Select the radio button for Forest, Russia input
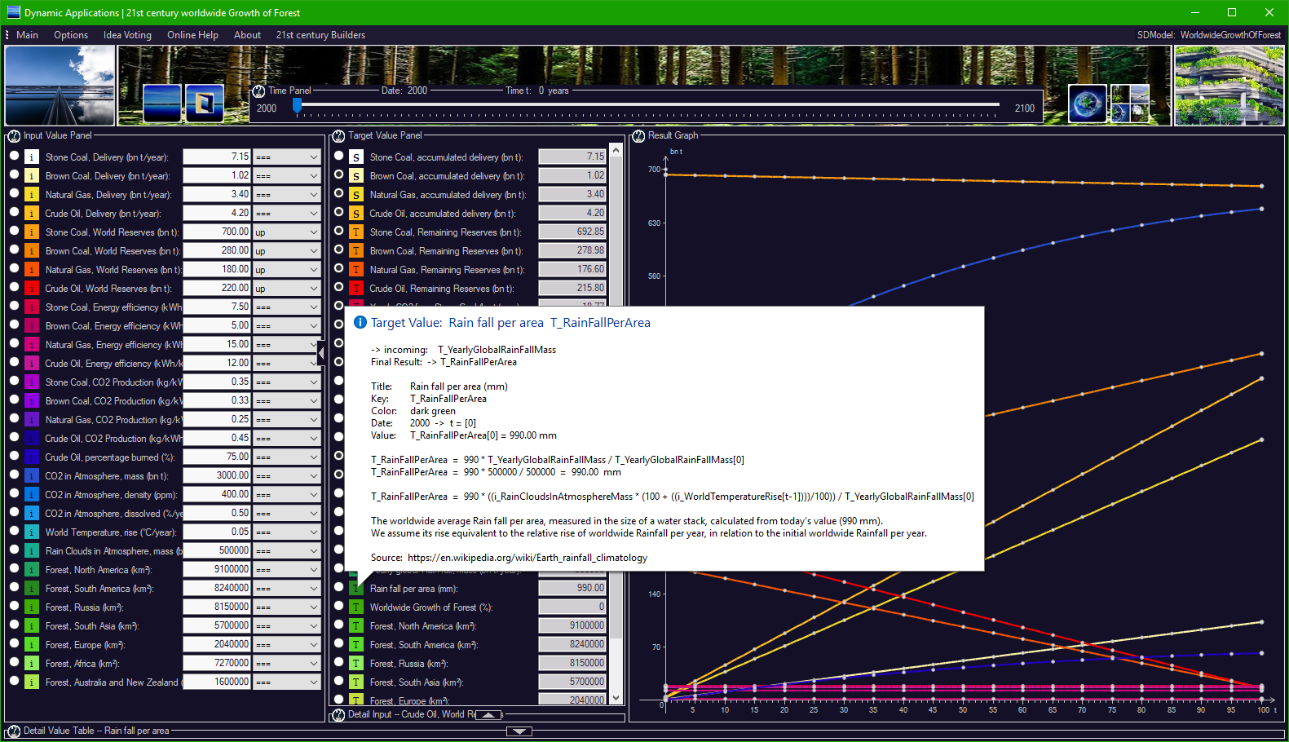The image size is (1289, 742). coord(14,606)
